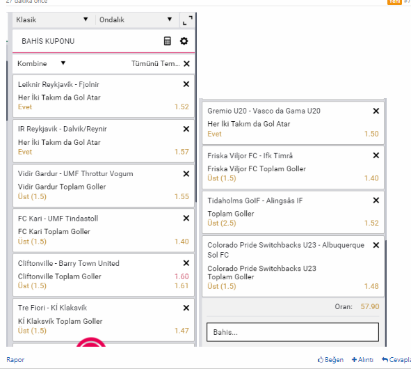Click total Oran value 57.90

point(370,306)
